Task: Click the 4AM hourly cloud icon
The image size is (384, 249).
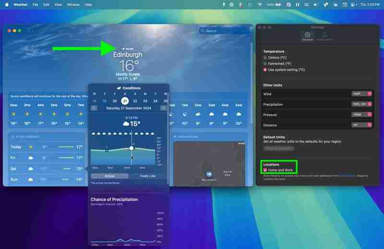Action: (225, 114)
